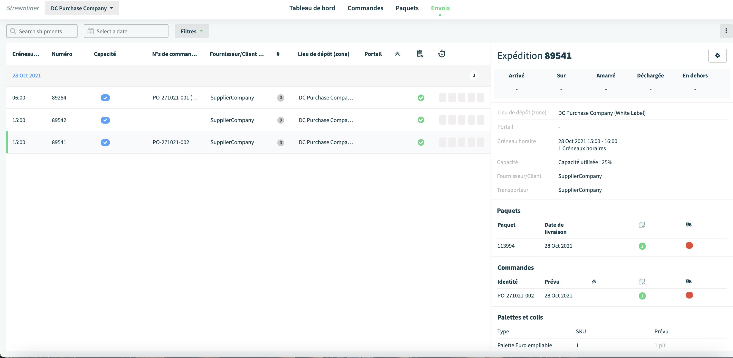Viewport: 733px width, 358px height.
Task: Click paquet 113994 in details panel
Action: 506,246
